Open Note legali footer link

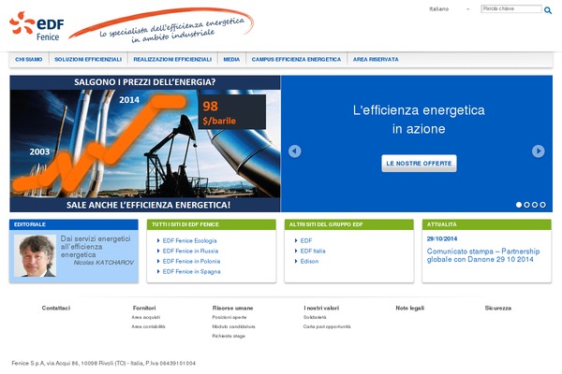tap(410, 308)
